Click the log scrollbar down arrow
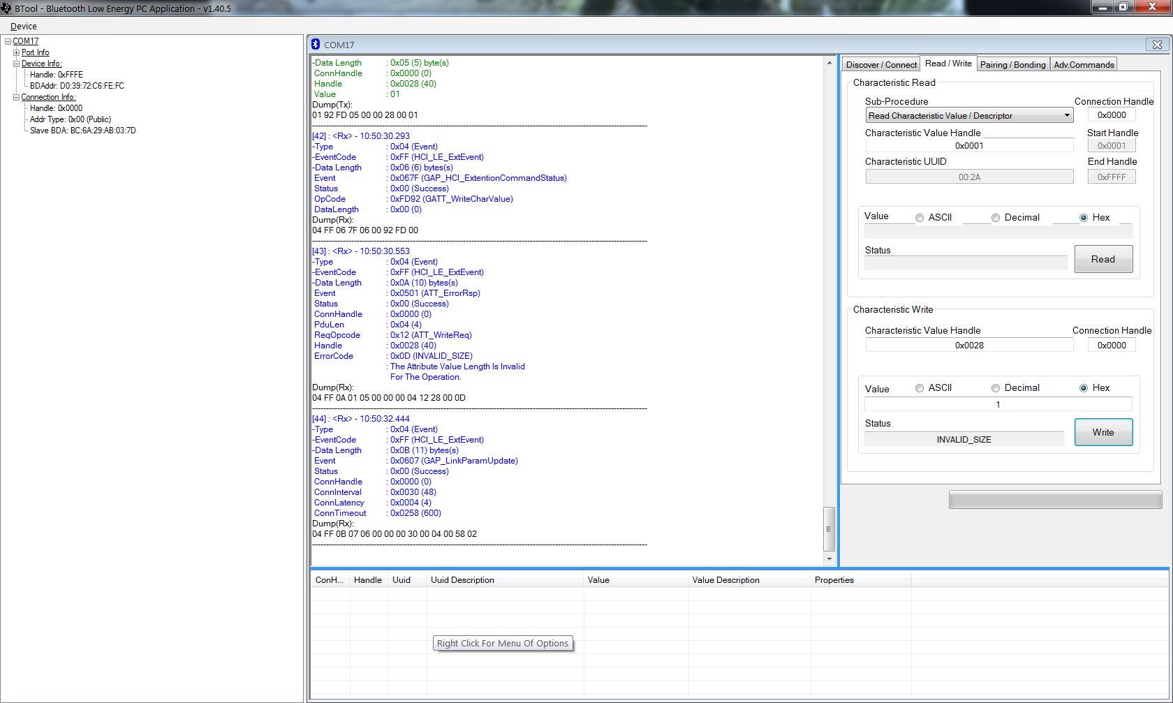Image resolution: width=1173 pixels, height=703 pixels. [x=829, y=558]
